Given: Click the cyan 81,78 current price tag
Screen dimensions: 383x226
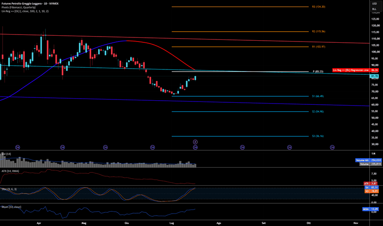Looking at the screenshot, I should [374, 76].
